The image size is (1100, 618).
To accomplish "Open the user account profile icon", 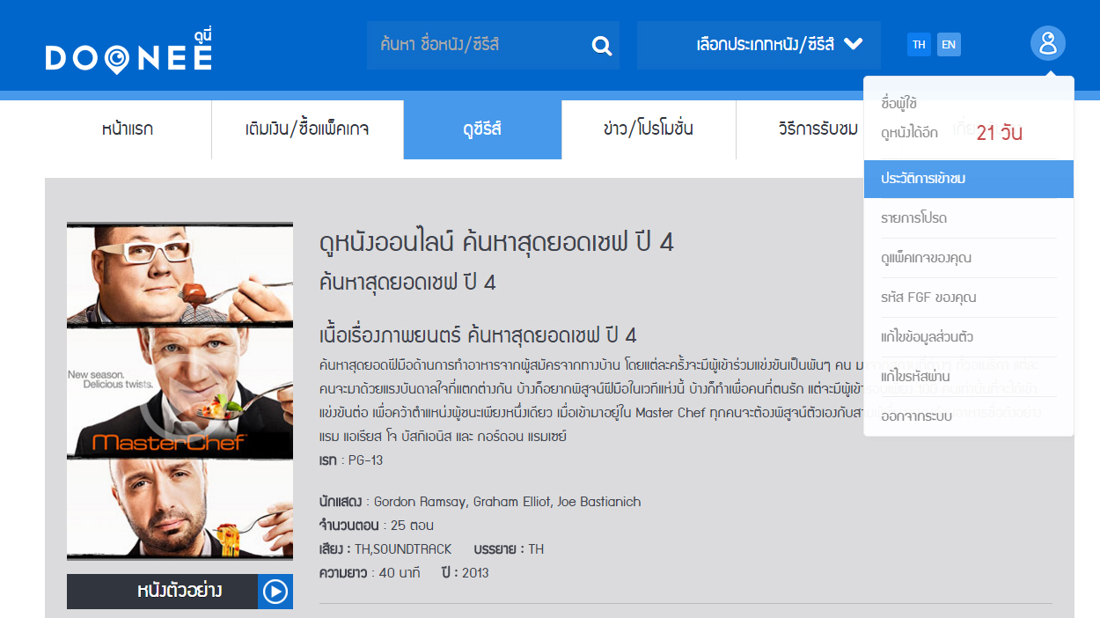I will [1047, 44].
